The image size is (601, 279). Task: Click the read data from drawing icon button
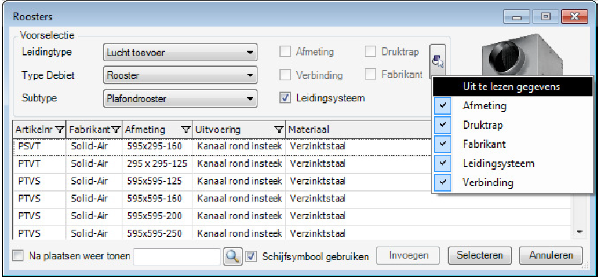click(438, 60)
